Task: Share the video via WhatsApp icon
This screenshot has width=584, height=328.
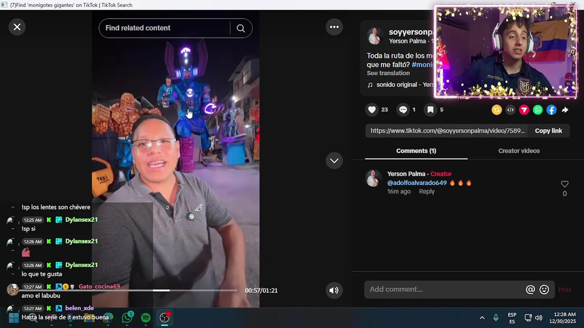Action: tap(538, 110)
